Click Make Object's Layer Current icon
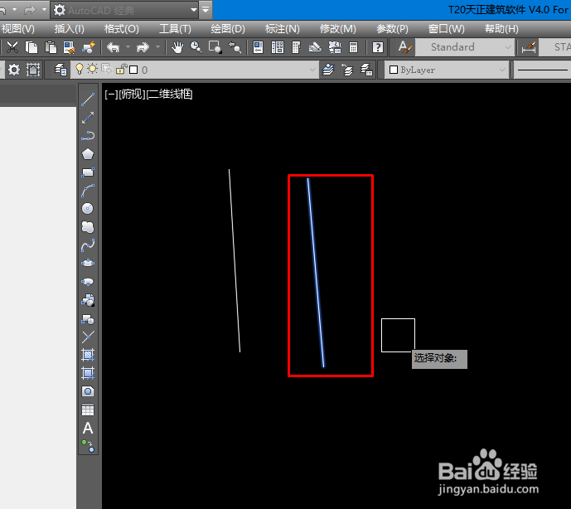This screenshot has width=571, height=509. (328, 70)
